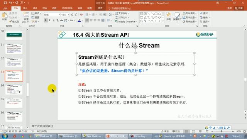Open the font name dropdown
Image resolution: width=247 pixels, height=139 pixels.
59,15
